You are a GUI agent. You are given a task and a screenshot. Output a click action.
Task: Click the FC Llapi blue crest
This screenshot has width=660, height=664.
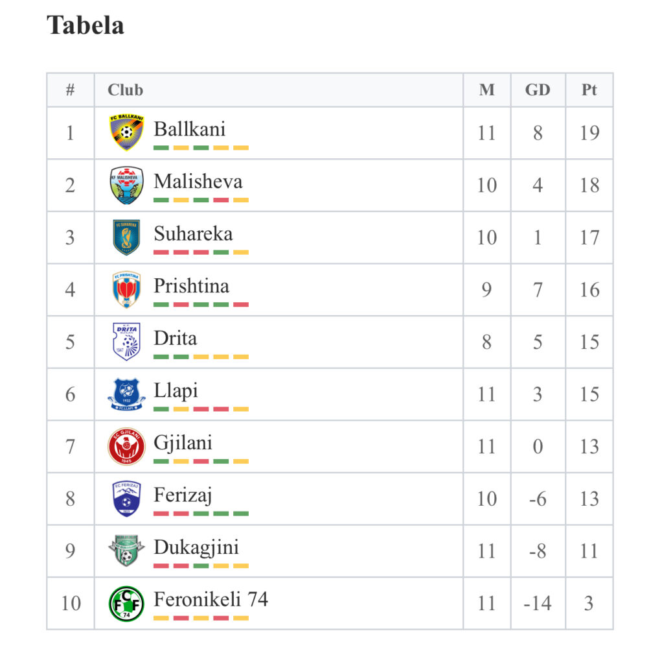(126, 394)
